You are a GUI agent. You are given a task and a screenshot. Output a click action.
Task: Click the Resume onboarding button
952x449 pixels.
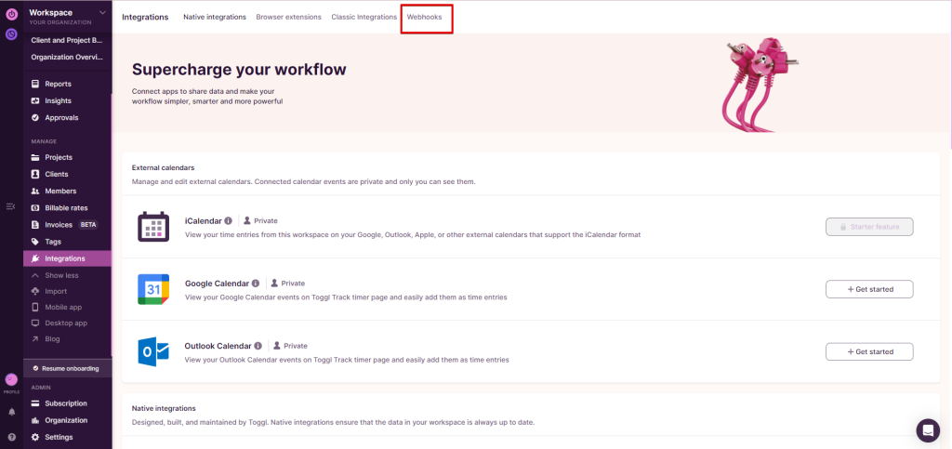(x=71, y=368)
